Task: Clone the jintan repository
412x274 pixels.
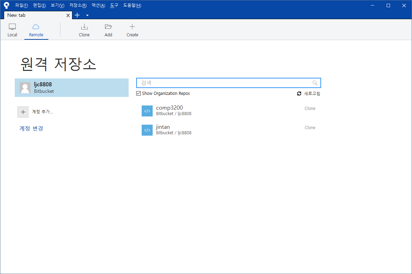Action: pyautogui.click(x=310, y=128)
